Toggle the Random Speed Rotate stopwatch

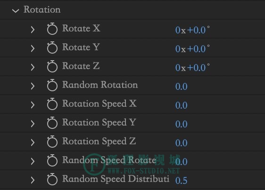pyautogui.click(x=52, y=160)
